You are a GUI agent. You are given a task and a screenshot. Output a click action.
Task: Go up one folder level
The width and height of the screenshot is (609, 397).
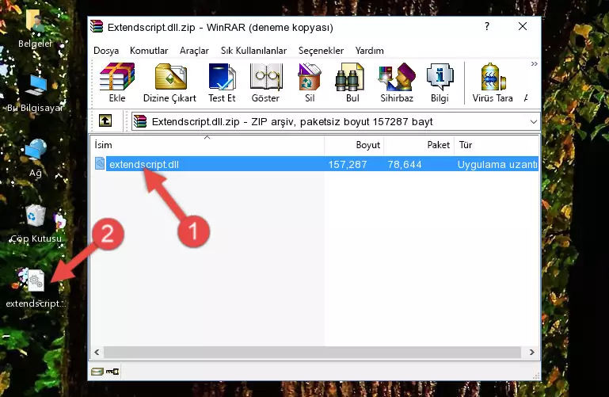coord(105,120)
